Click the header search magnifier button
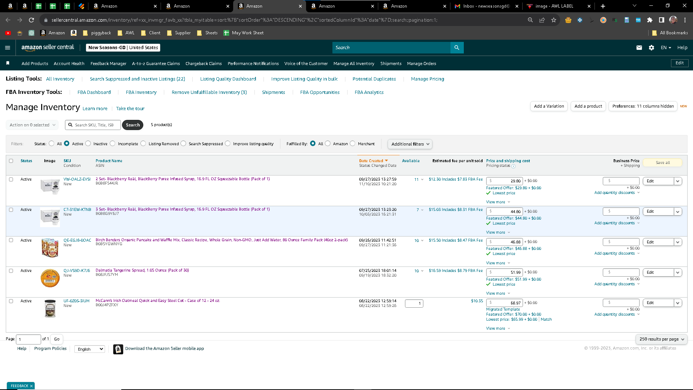 point(457,48)
